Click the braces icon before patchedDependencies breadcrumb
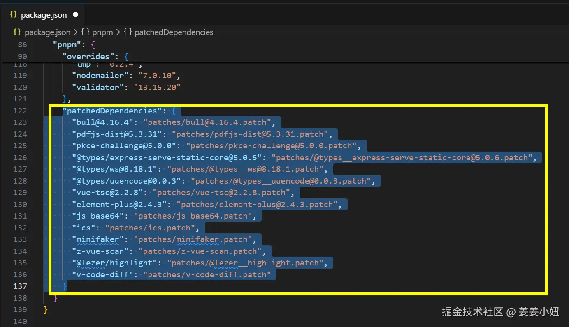This screenshot has width=569, height=327. [128, 32]
